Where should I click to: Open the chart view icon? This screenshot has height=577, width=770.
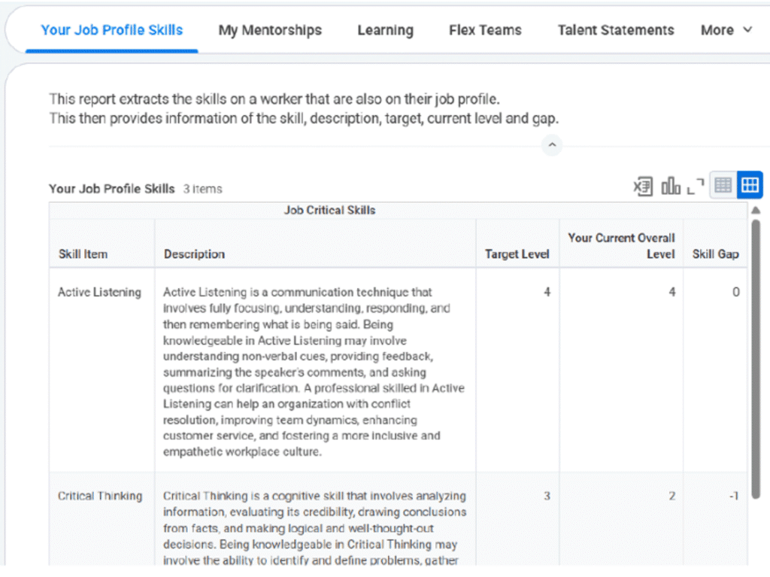click(x=670, y=187)
